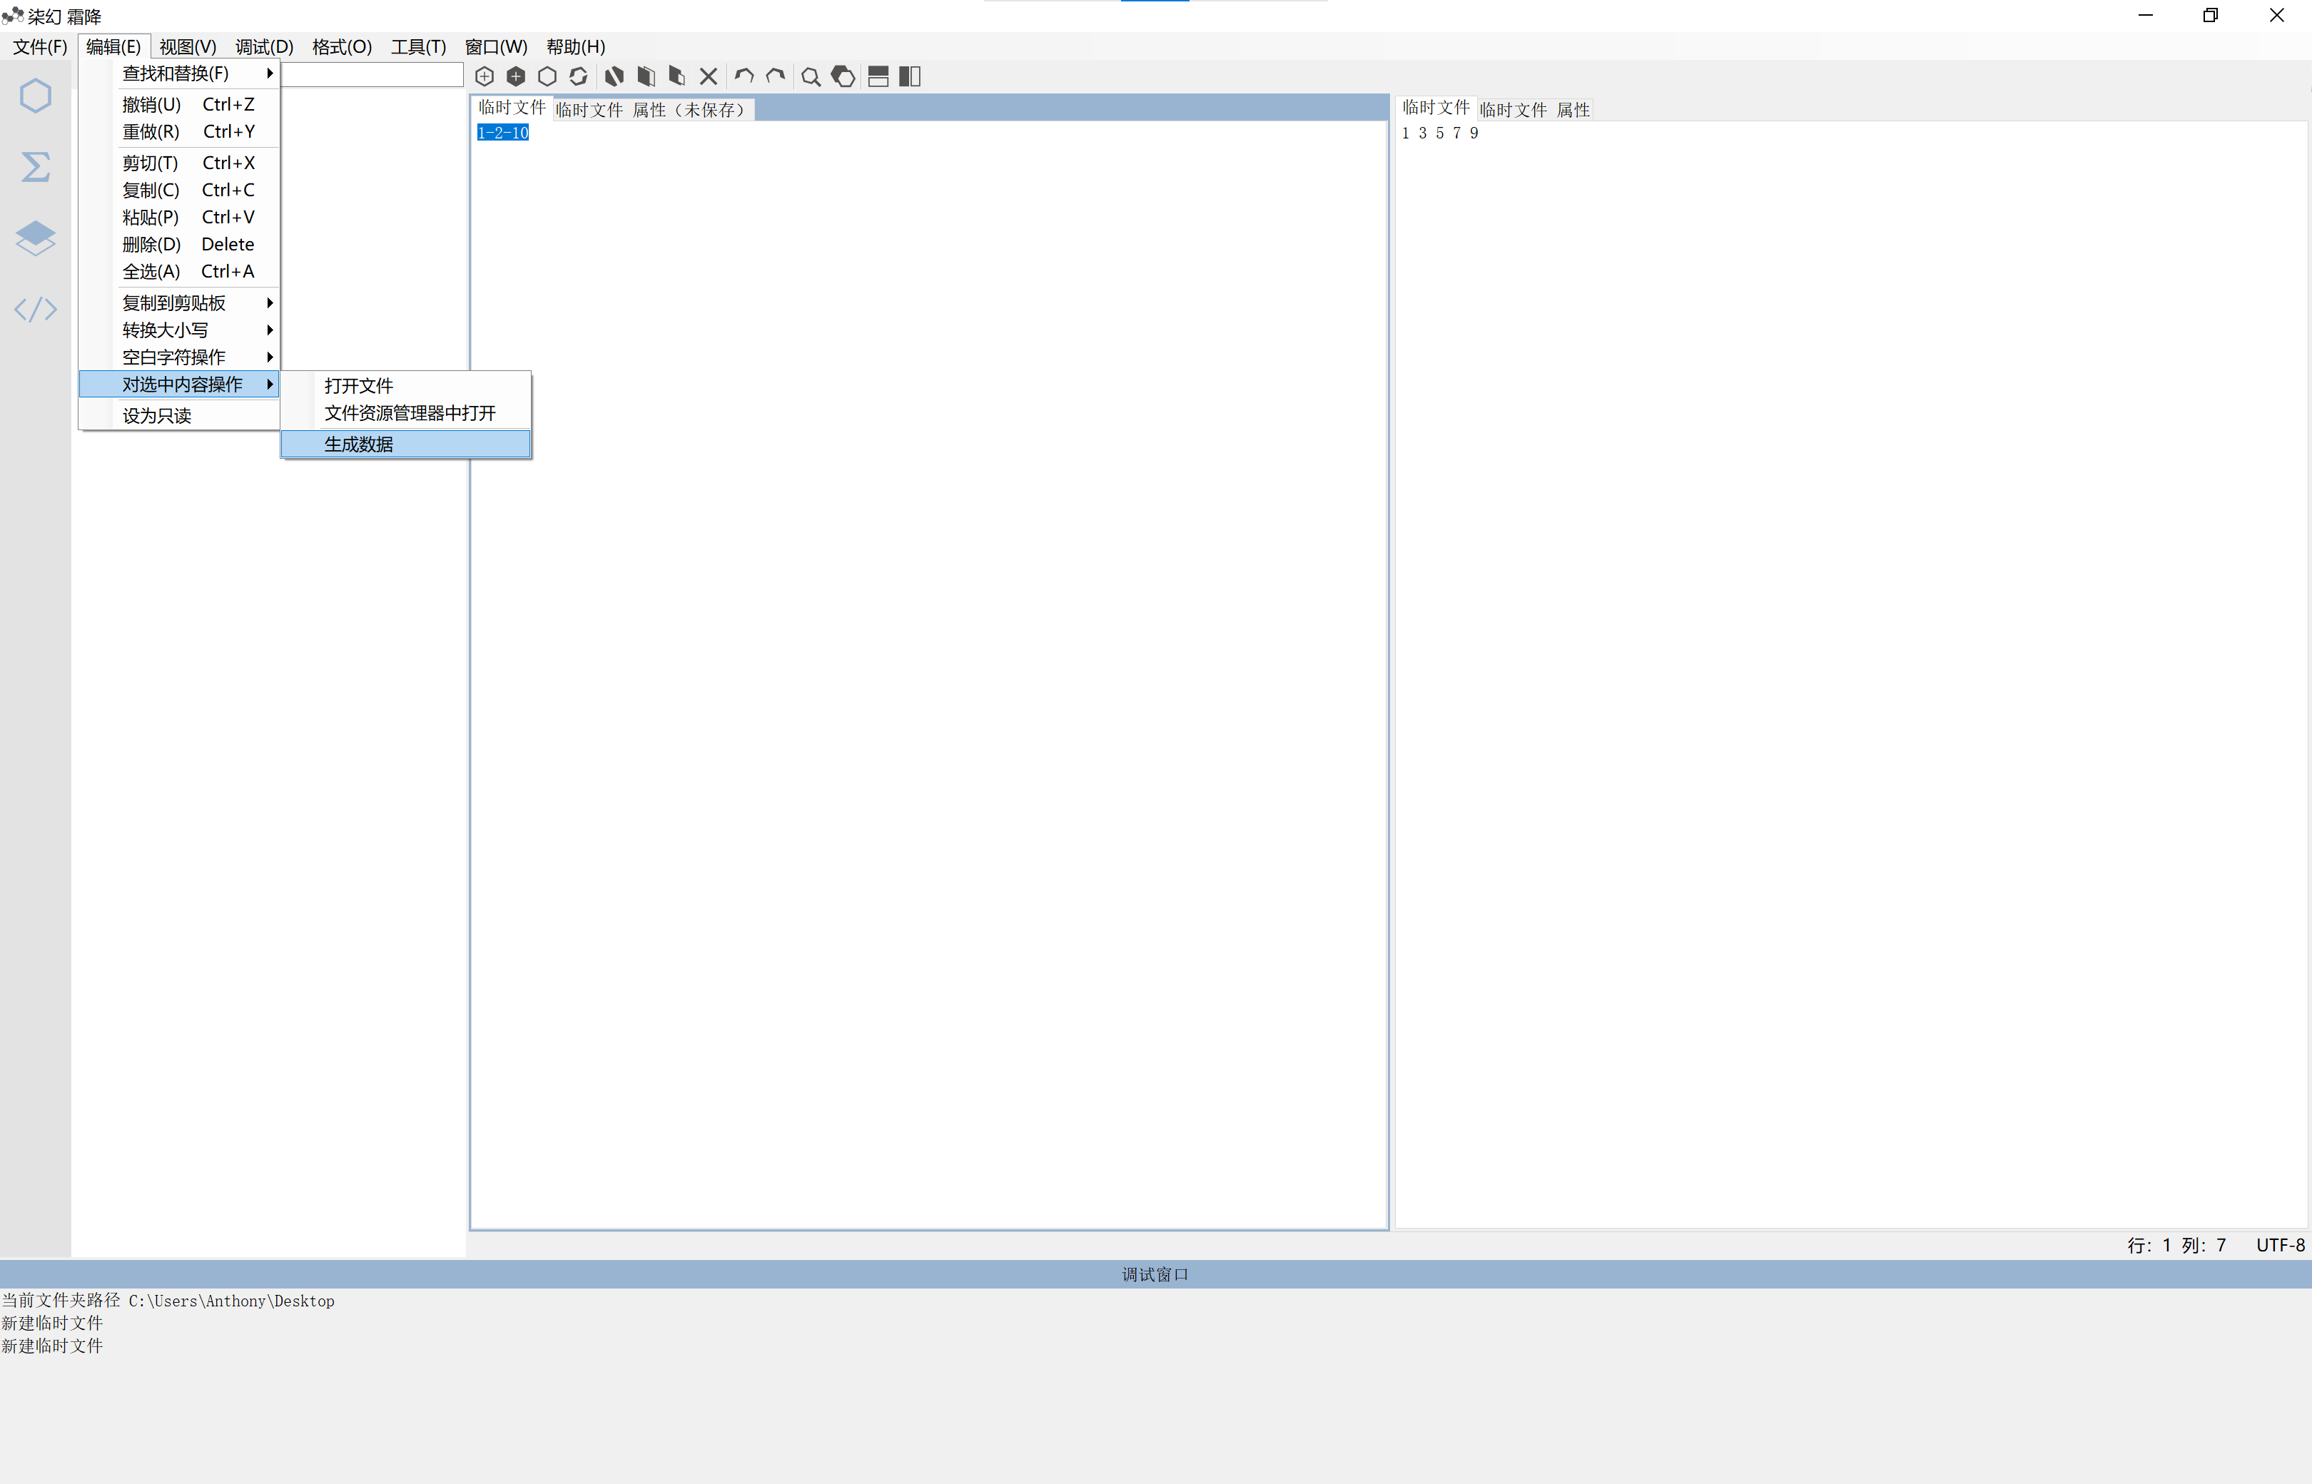Click the selected text 1-2-10
Screen dimensions: 2312x1484
click(x=503, y=133)
